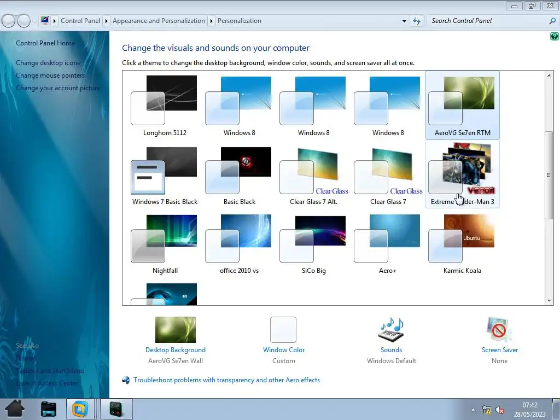Open the recent pages dropdown arrow
Image resolution: width=560 pixels, height=420 pixels.
pos(34,21)
